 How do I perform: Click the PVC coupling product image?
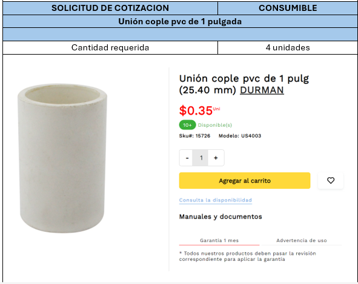pyautogui.click(x=62, y=158)
